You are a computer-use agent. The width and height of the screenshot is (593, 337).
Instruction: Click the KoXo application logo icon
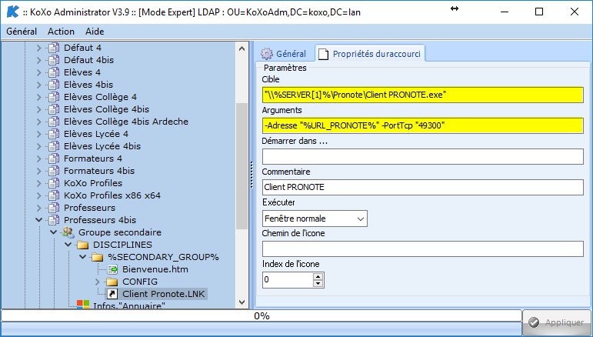(x=12, y=12)
